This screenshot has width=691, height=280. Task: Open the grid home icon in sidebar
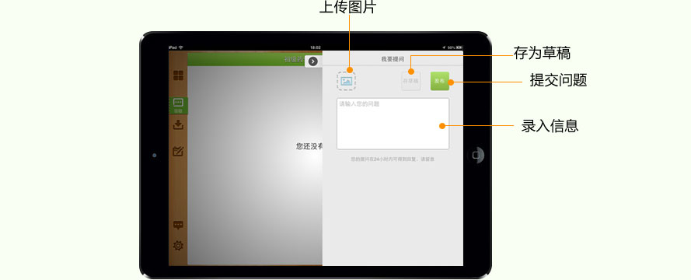coord(178,75)
